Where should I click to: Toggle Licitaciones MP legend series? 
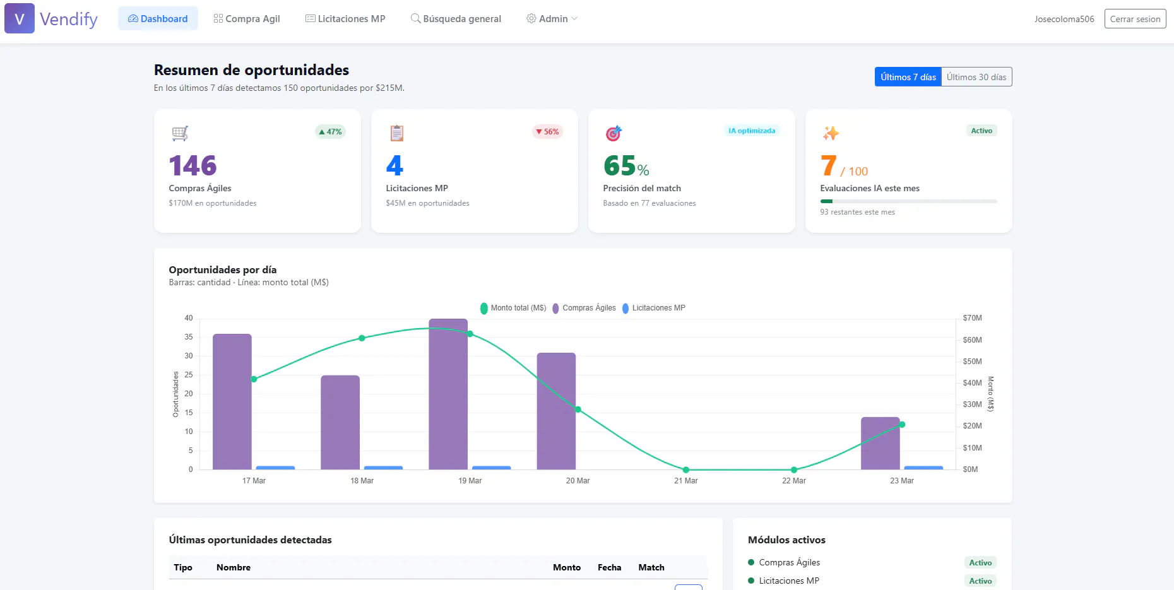coord(654,308)
